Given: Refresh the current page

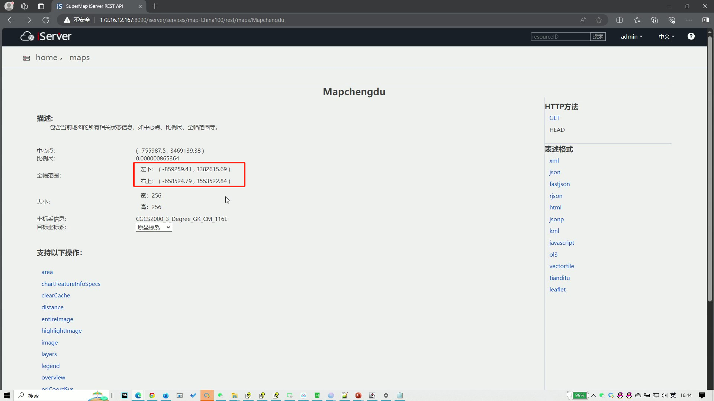Looking at the screenshot, I should coord(45,20).
